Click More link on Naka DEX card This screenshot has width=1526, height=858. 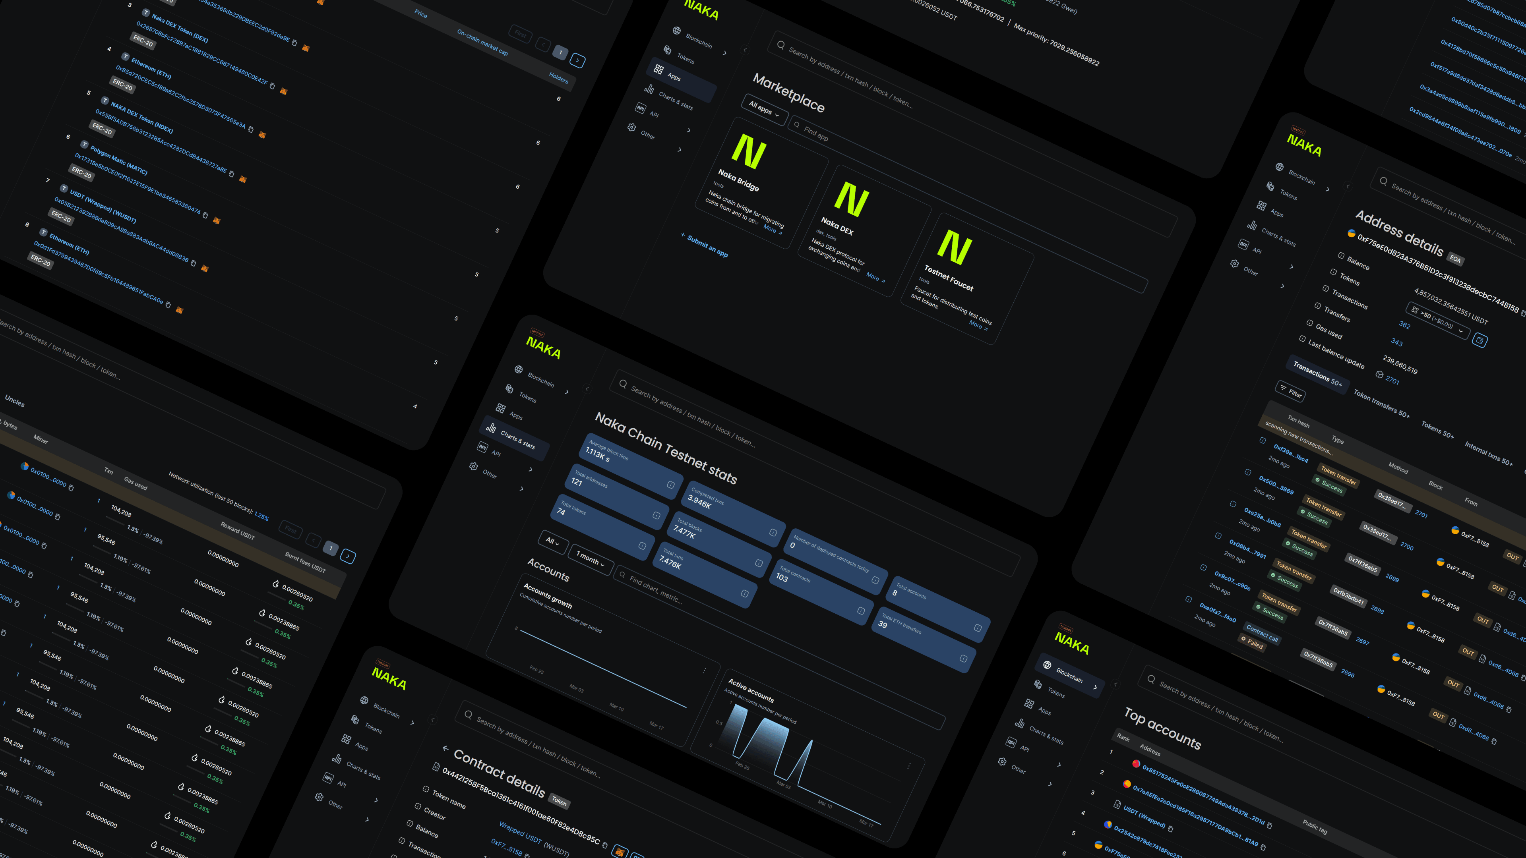coord(875,277)
